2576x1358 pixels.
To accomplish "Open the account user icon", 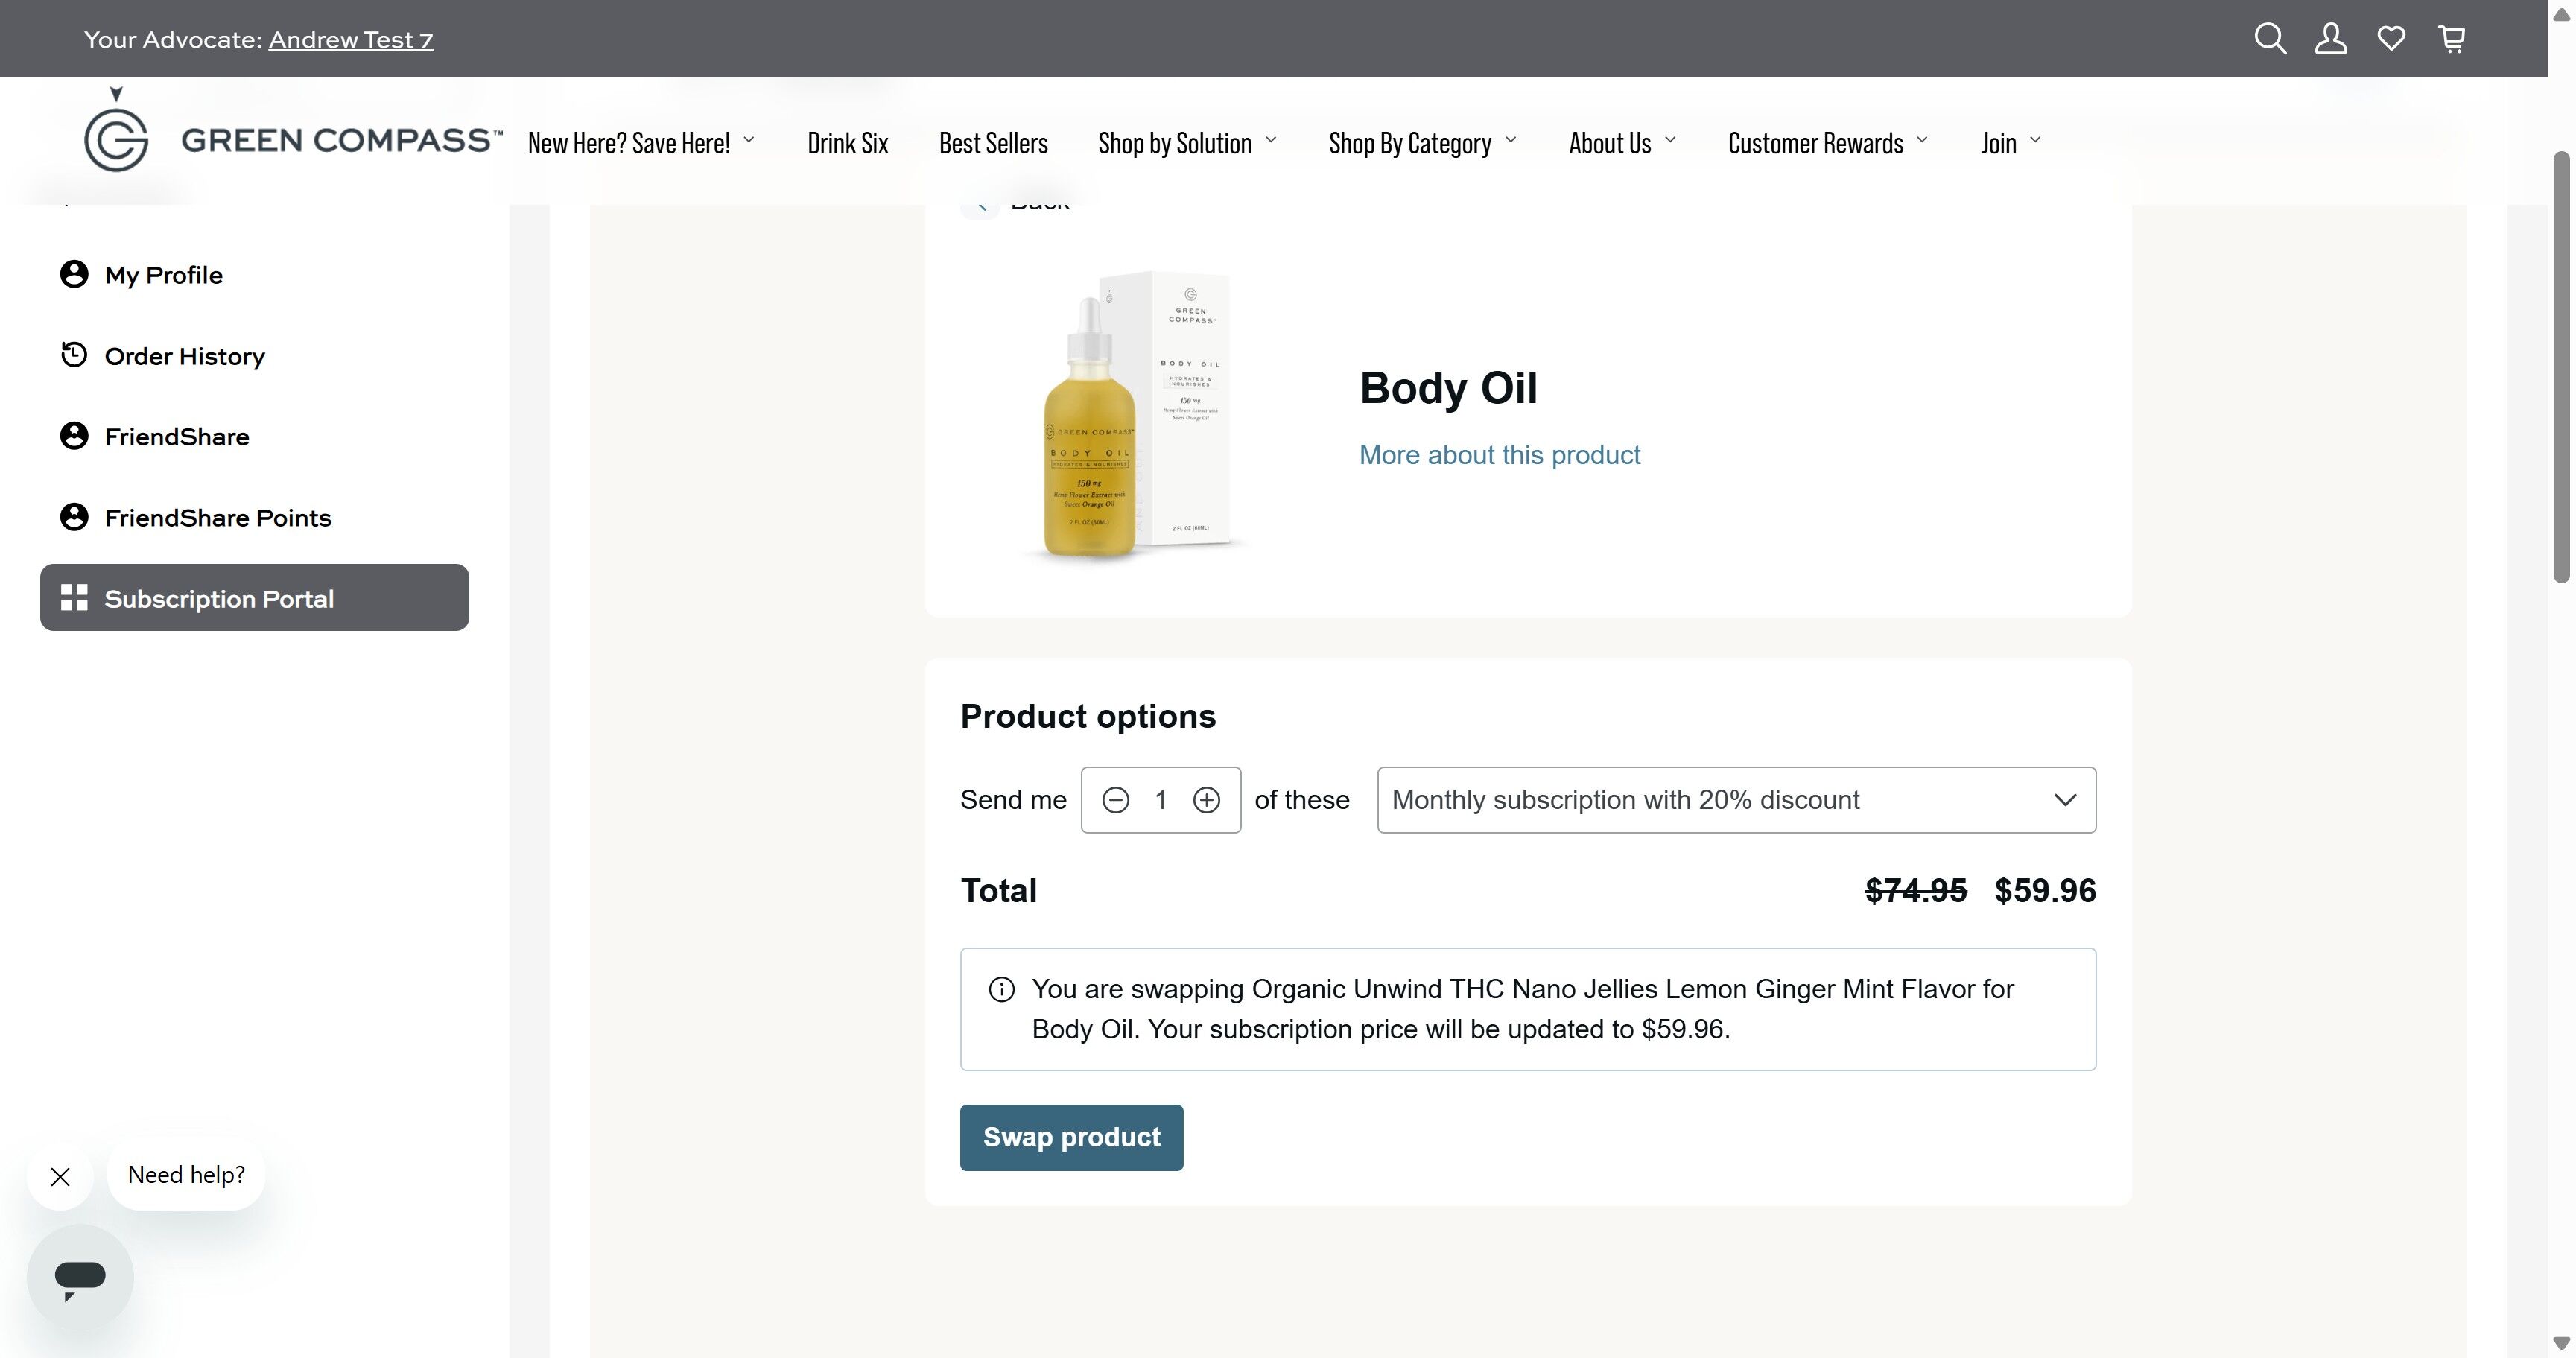I will [2331, 39].
